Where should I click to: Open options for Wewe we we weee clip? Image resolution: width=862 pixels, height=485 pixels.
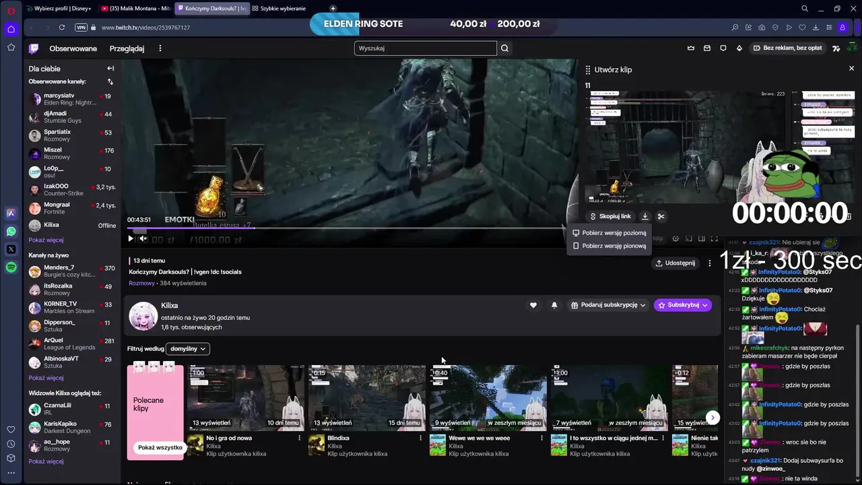pyautogui.click(x=541, y=438)
